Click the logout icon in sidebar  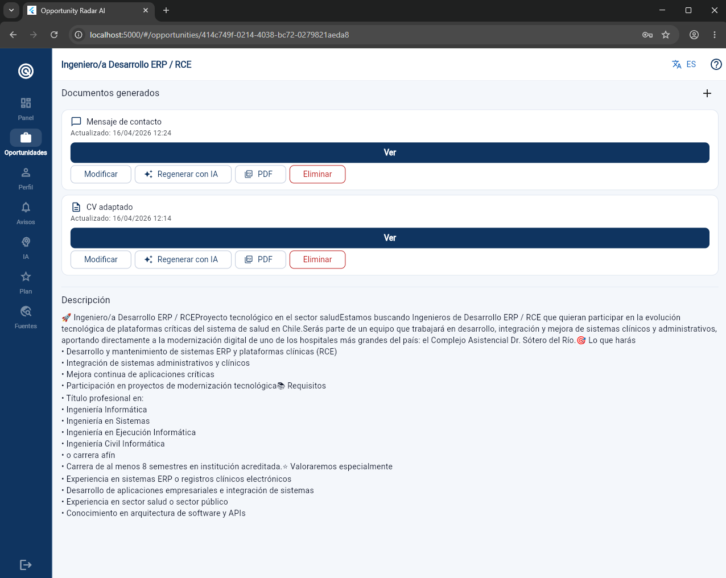[26, 565]
